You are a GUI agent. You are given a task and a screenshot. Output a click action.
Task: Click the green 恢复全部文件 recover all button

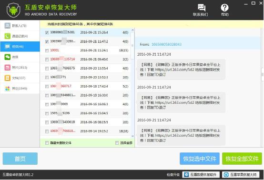click(242, 159)
